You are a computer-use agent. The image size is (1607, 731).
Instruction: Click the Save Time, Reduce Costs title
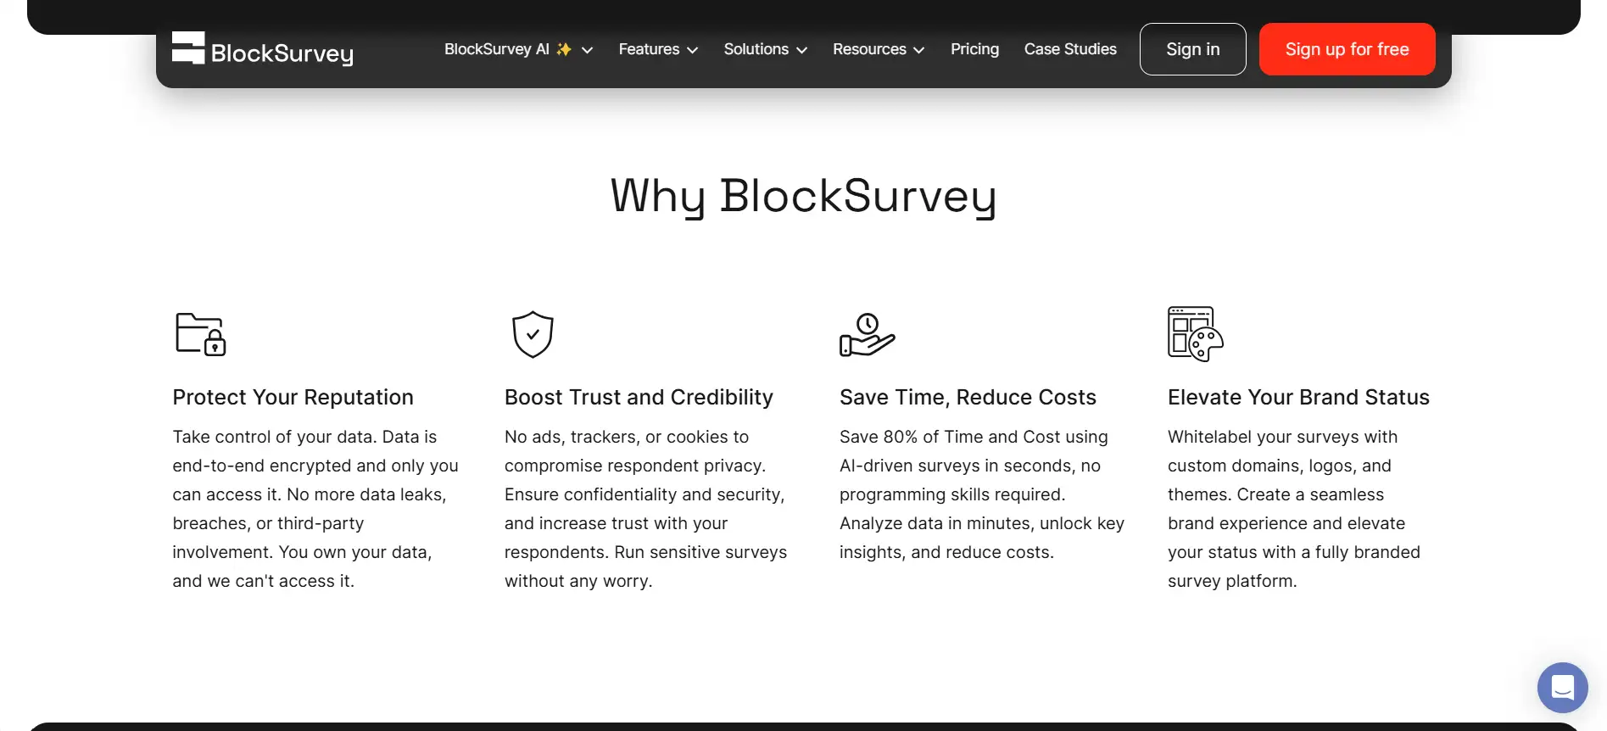(x=968, y=397)
